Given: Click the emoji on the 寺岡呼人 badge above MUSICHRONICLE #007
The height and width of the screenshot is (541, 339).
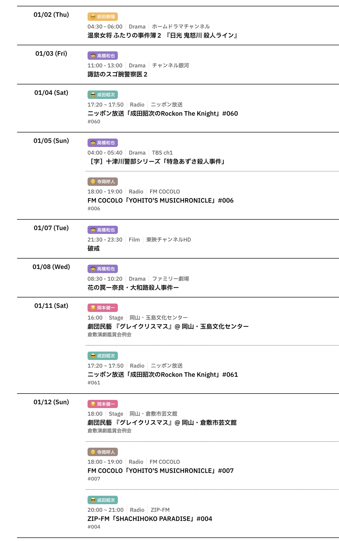Looking at the screenshot, I should click(93, 452).
